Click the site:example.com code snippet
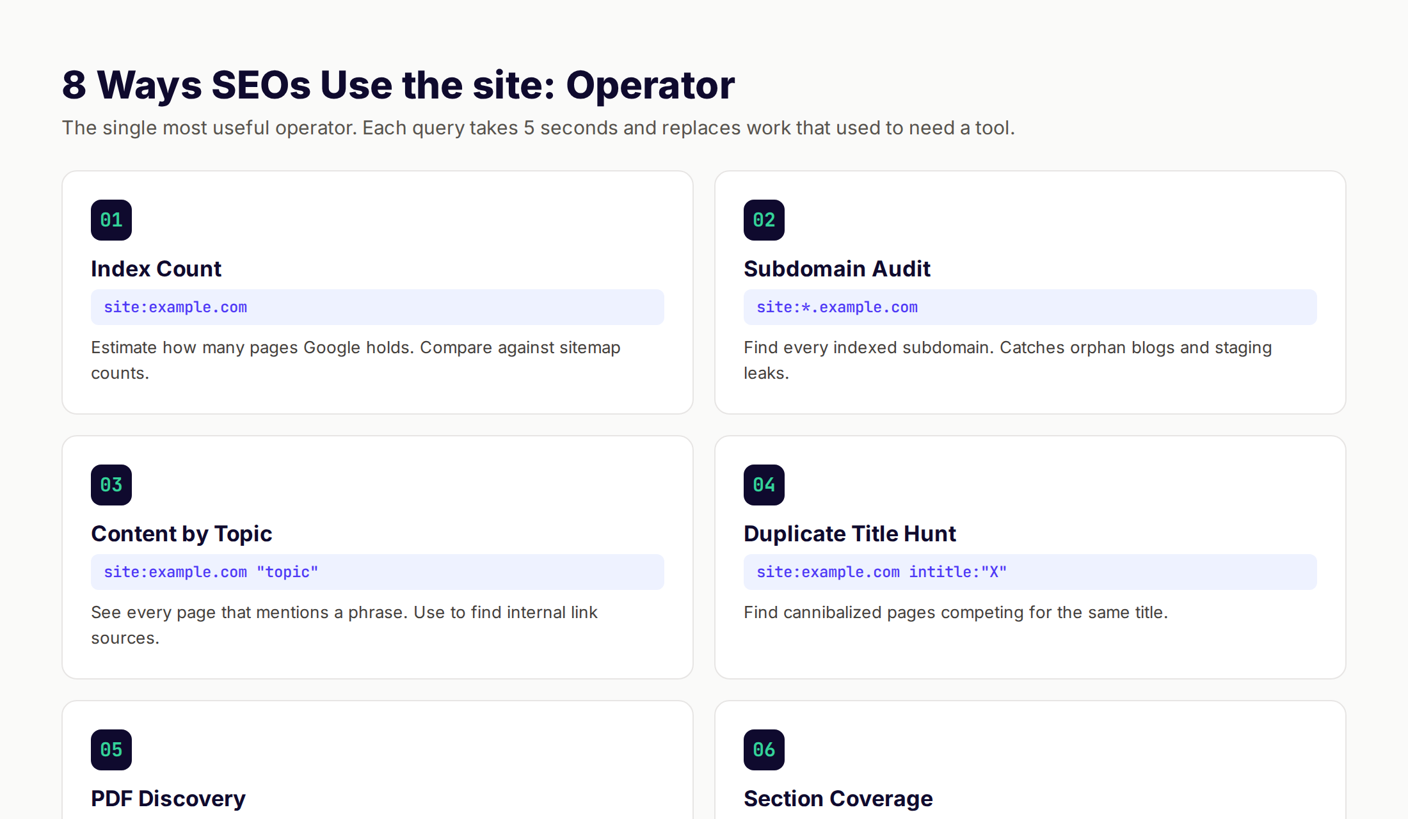This screenshot has height=819, width=1408. pos(378,307)
